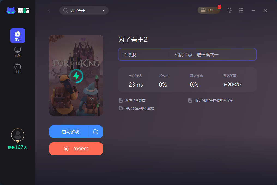The width and height of the screenshot is (277, 185).
Task: Open the 中文设置+联机教程 guide link
Action: (140, 108)
